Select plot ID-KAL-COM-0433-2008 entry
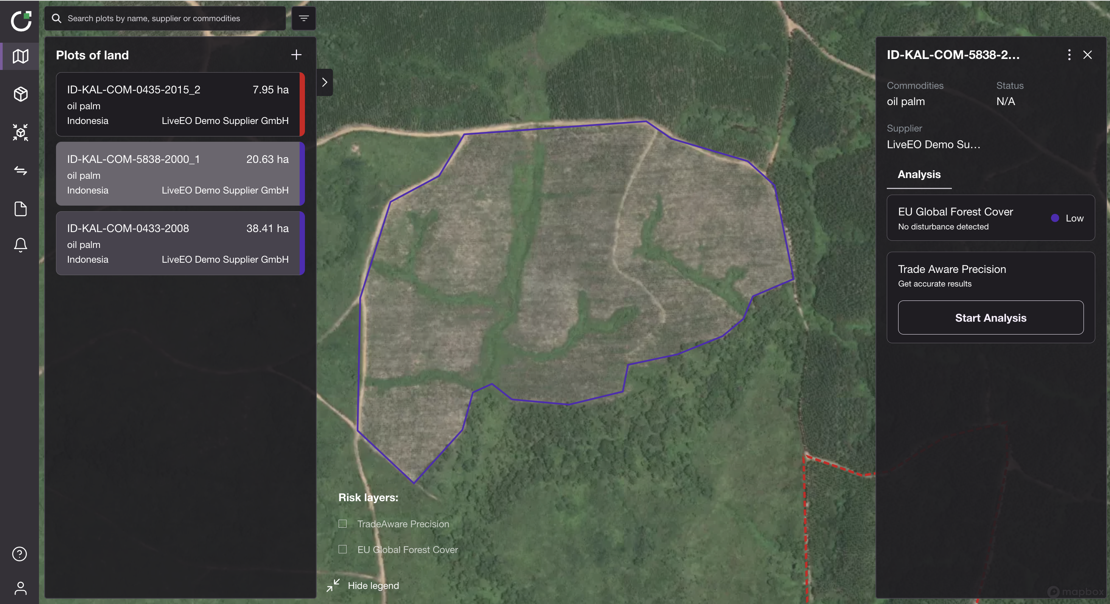The width and height of the screenshot is (1110, 604). [x=178, y=243]
